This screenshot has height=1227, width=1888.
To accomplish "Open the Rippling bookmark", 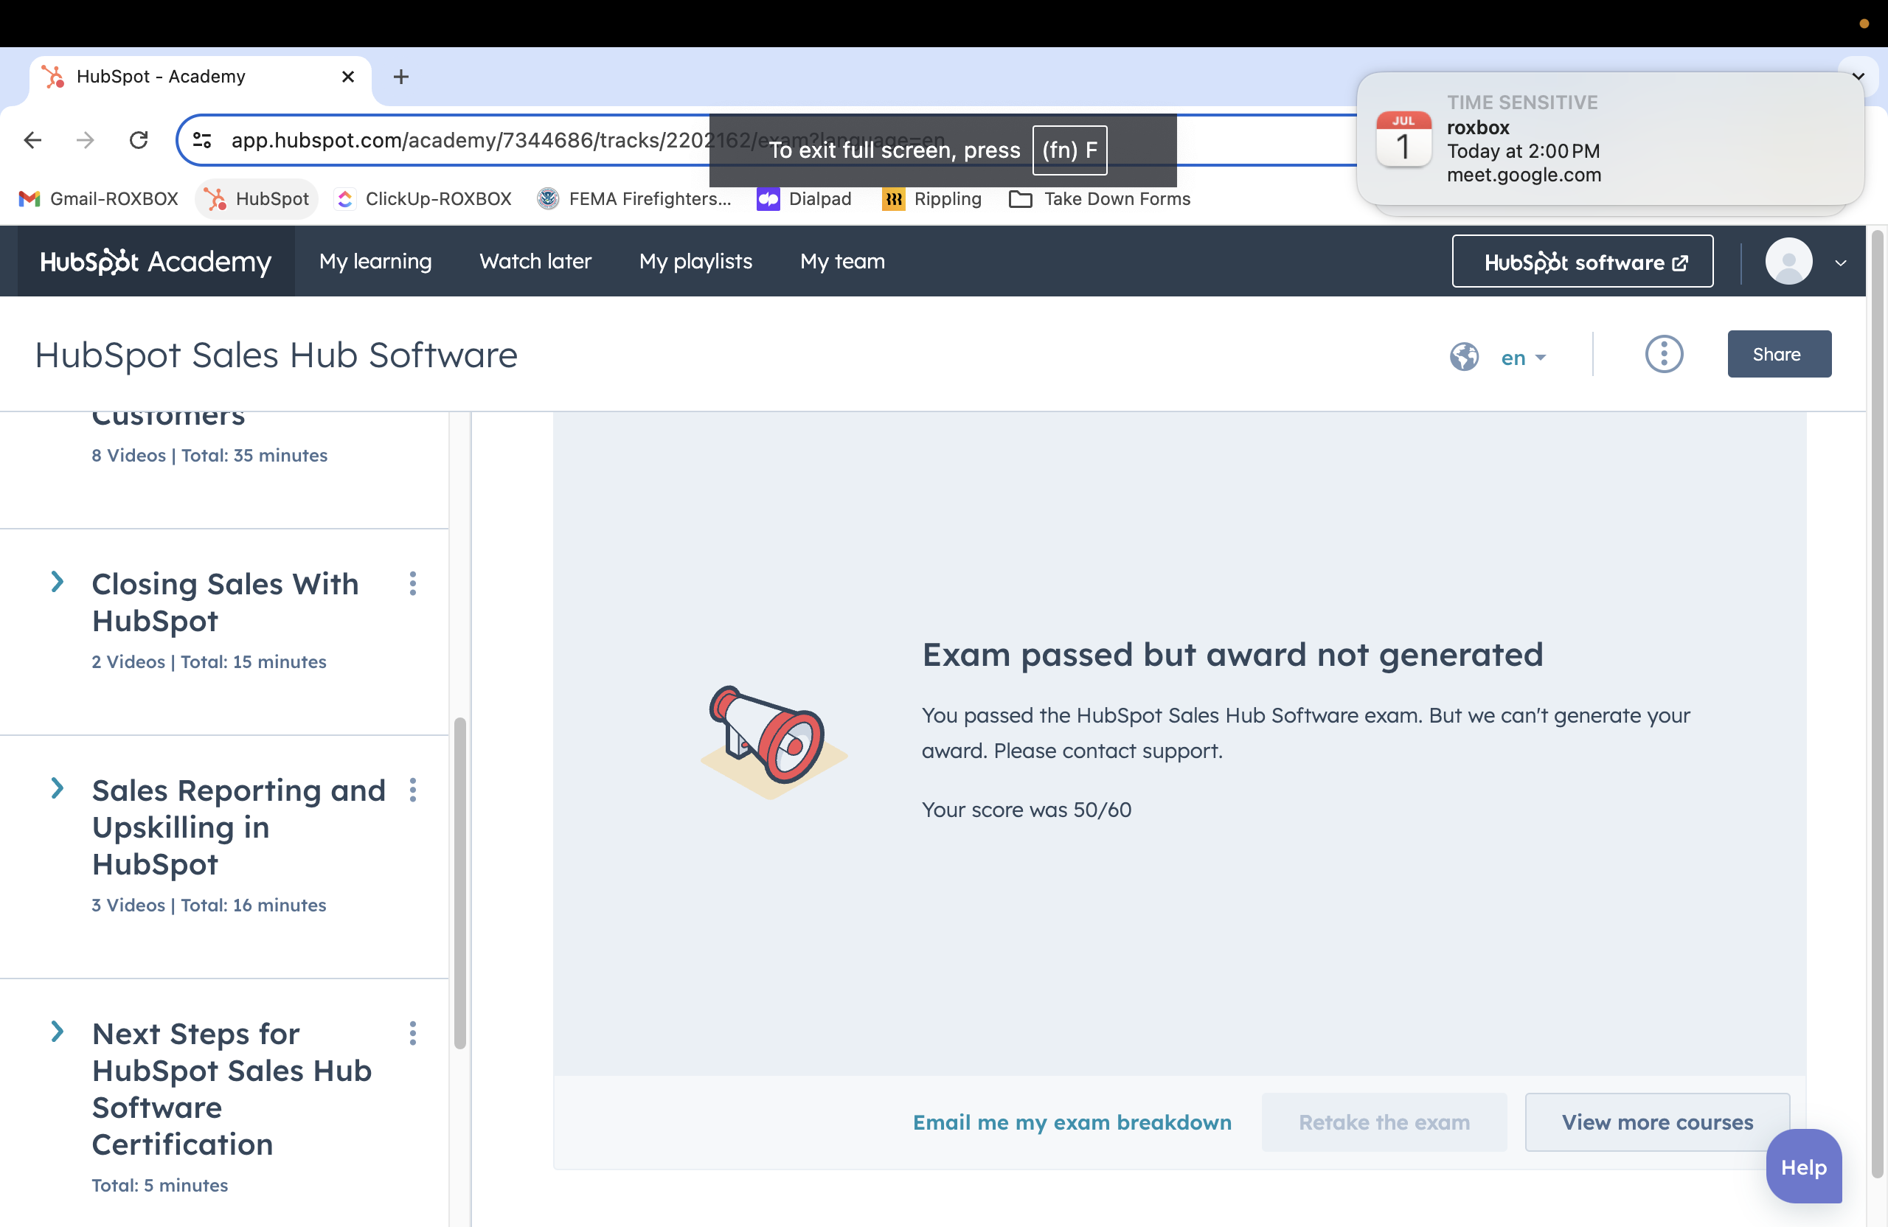I will pos(932,199).
